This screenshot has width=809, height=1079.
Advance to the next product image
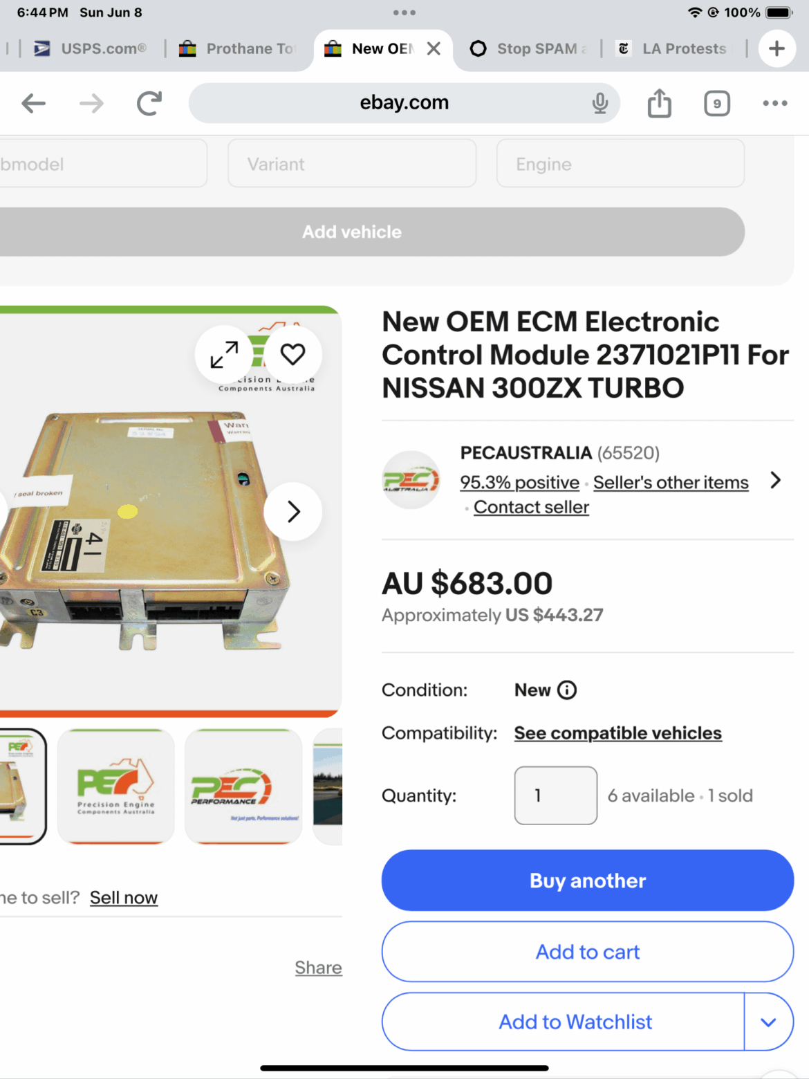[292, 511]
